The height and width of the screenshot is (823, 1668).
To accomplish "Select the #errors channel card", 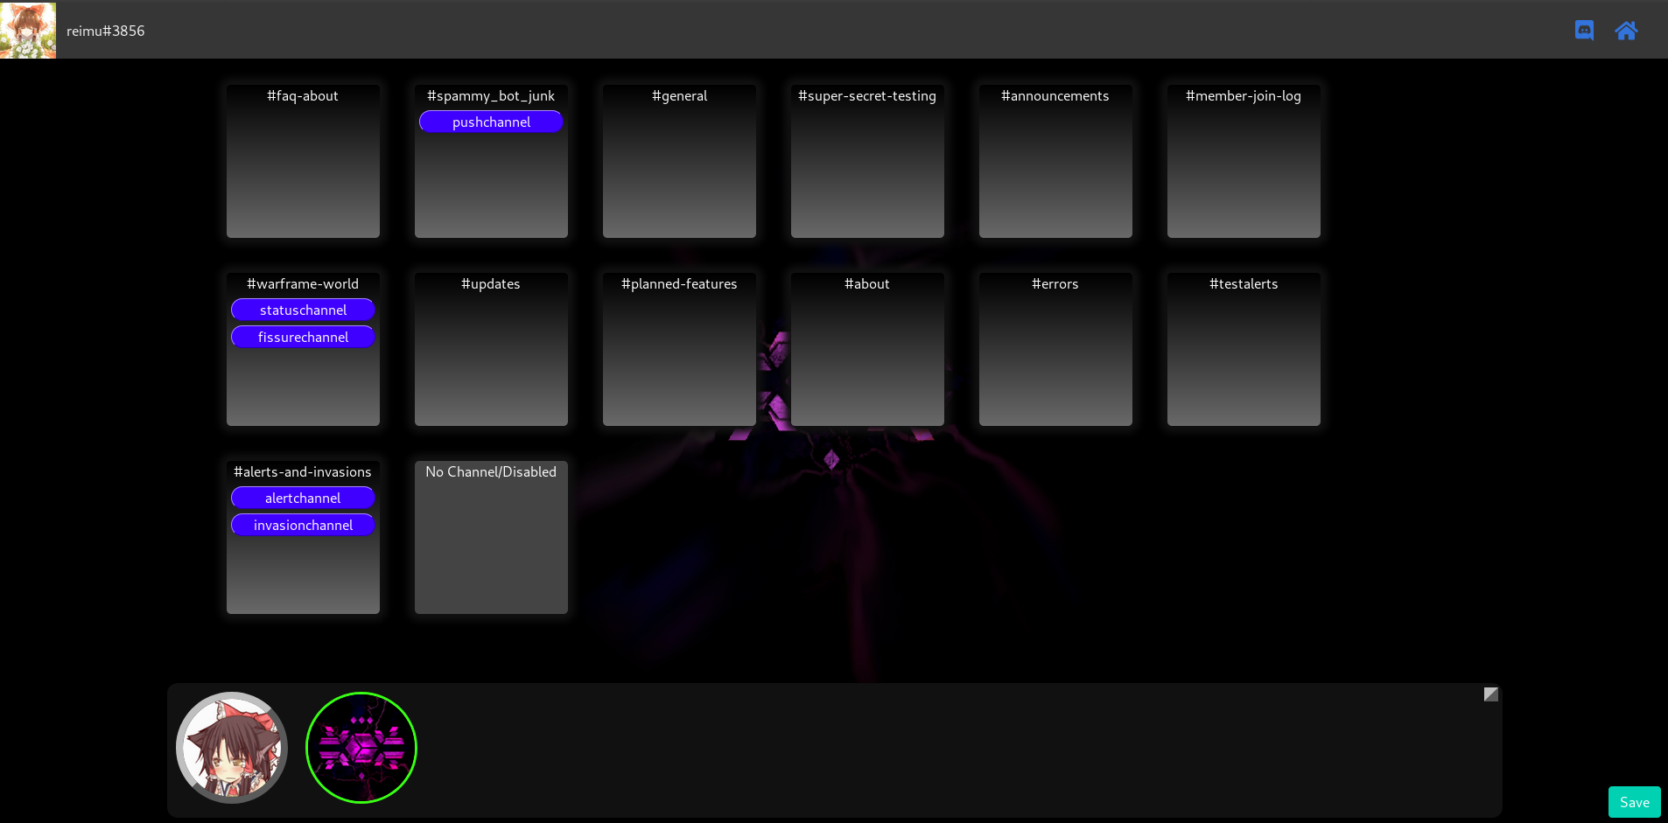I will pyautogui.click(x=1055, y=350).
